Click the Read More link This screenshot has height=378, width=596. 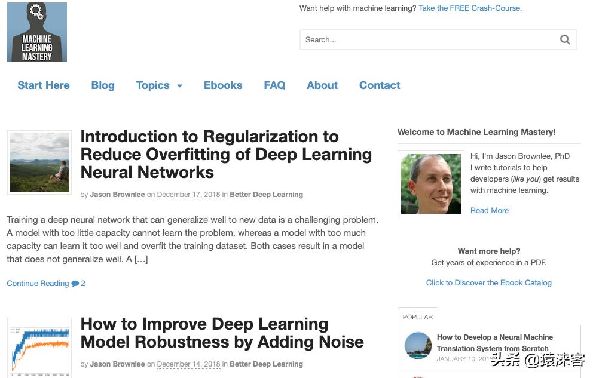tap(489, 211)
